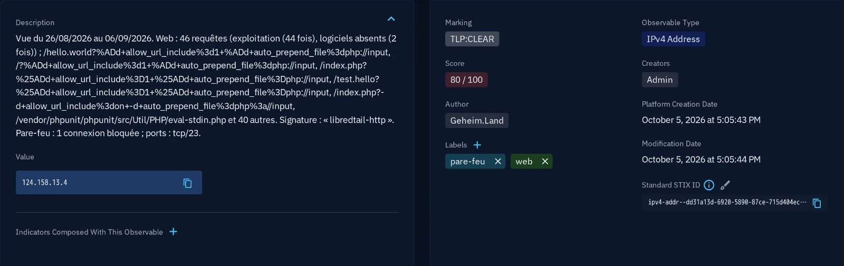
Task: Open the Admin creator chip
Action: tap(659, 80)
